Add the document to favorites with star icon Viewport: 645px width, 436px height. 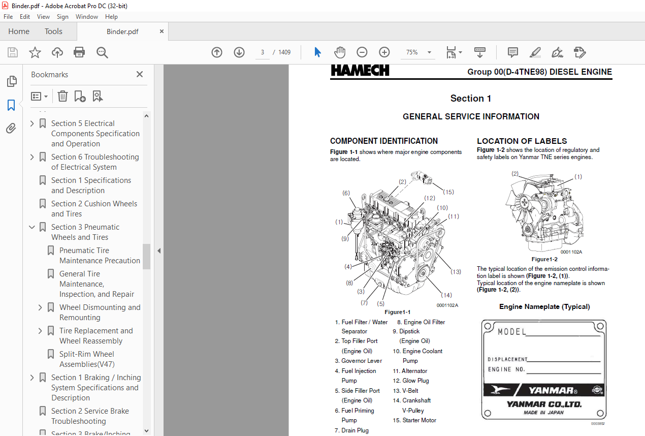pos(35,52)
